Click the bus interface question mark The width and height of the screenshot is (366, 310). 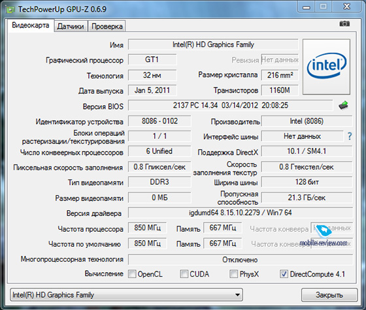(350, 136)
